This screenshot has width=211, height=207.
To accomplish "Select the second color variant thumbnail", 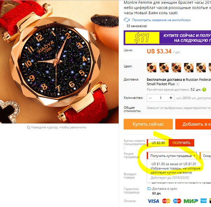I will pyautogui.click(x=164, y=67).
